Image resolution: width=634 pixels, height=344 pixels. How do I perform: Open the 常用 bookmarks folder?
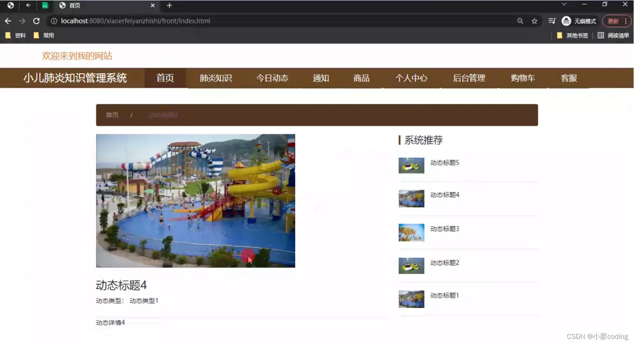[43, 35]
